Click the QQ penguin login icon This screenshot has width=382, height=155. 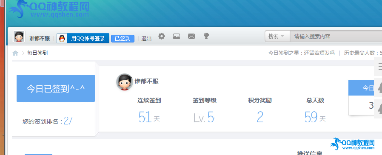point(62,38)
